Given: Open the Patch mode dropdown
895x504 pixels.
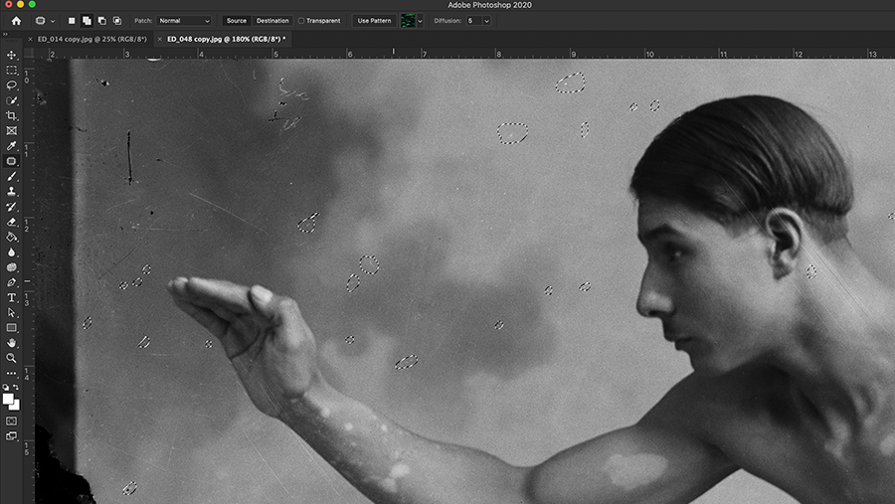Looking at the screenshot, I should [x=184, y=21].
